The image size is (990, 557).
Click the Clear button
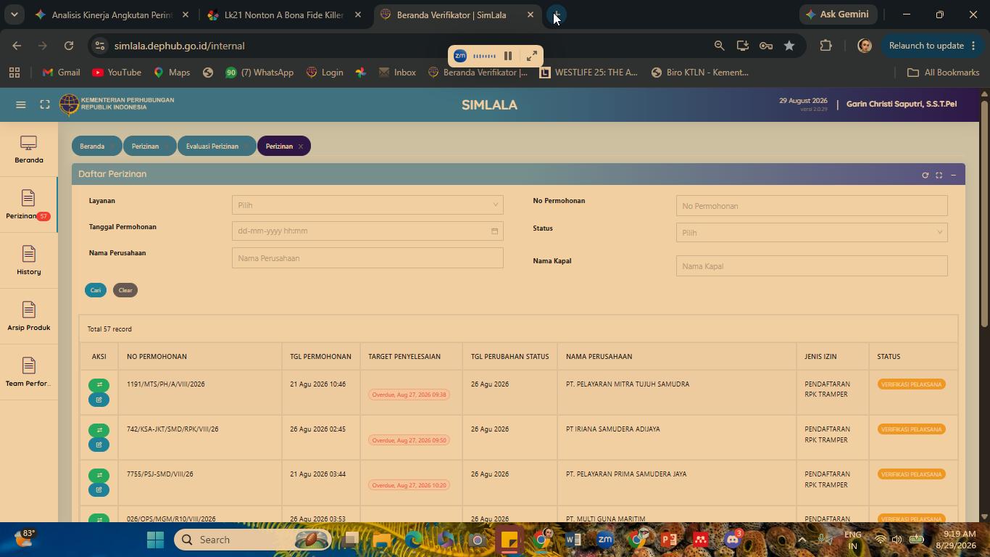click(x=125, y=290)
